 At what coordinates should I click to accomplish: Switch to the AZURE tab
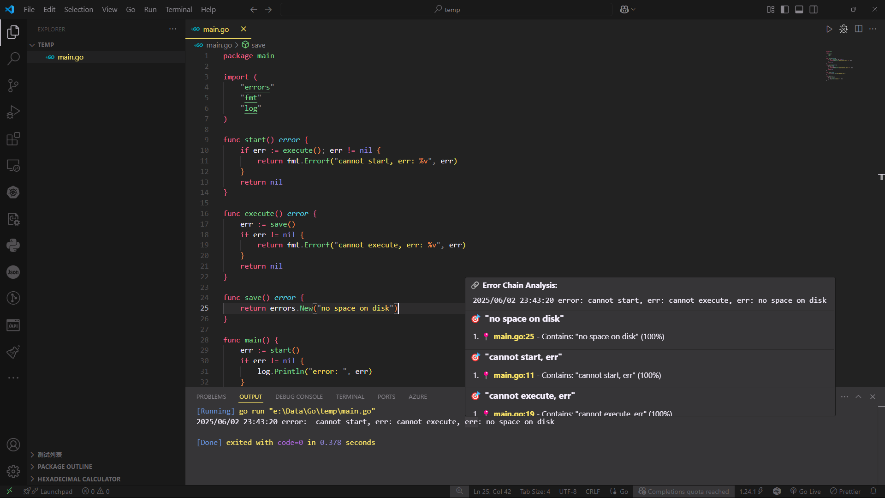[418, 396]
